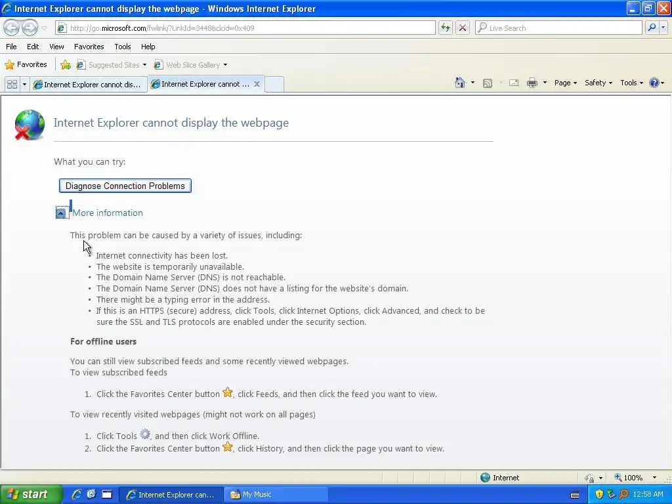Click the page icon in address bar
Viewport: 672px width, 504px height.
[62, 28]
